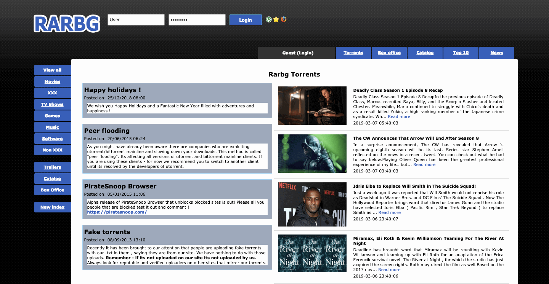Click the PirateSnoop Browser announcement title
This screenshot has height=284, width=549.
120,186
